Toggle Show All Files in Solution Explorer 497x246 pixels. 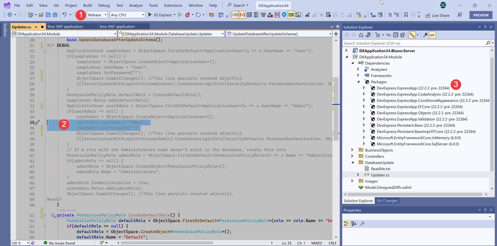(x=403, y=35)
